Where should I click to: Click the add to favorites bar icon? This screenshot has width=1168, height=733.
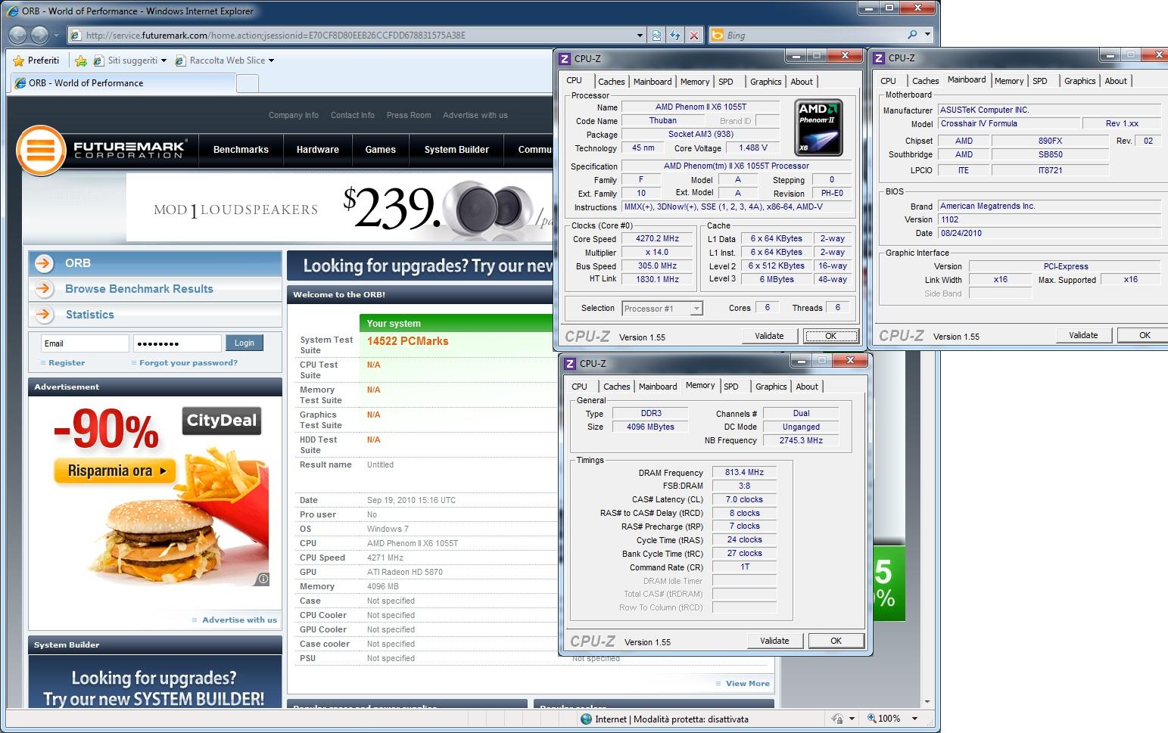(81, 61)
